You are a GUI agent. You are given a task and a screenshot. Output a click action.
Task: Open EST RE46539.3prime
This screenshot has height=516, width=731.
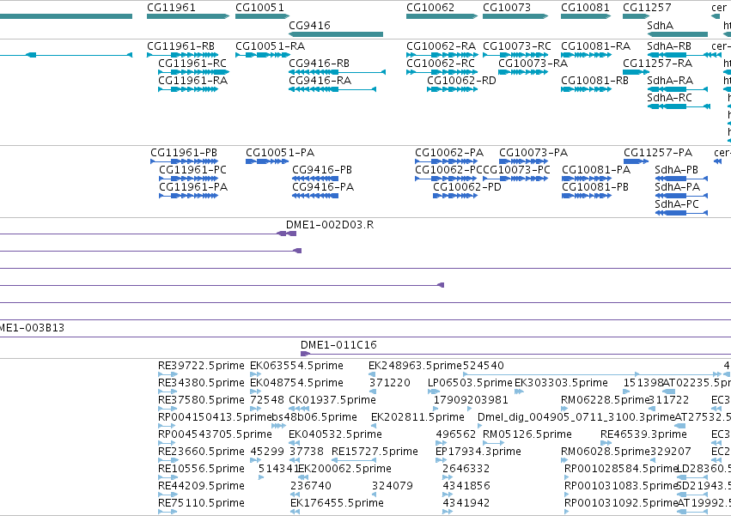point(644,434)
